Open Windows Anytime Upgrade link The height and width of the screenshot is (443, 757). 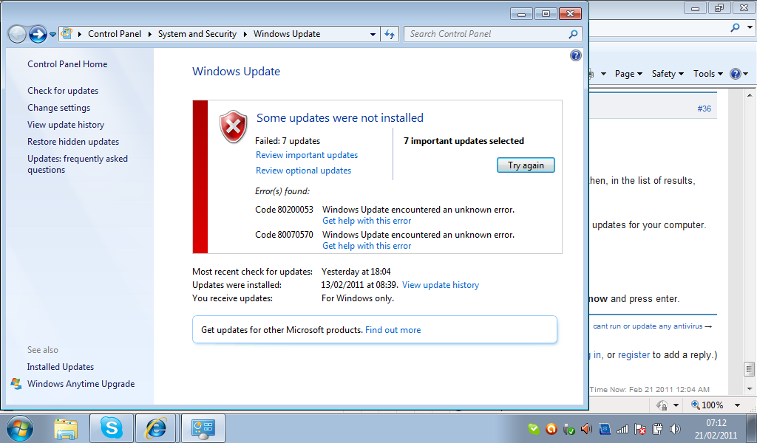click(x=81, y=384)
